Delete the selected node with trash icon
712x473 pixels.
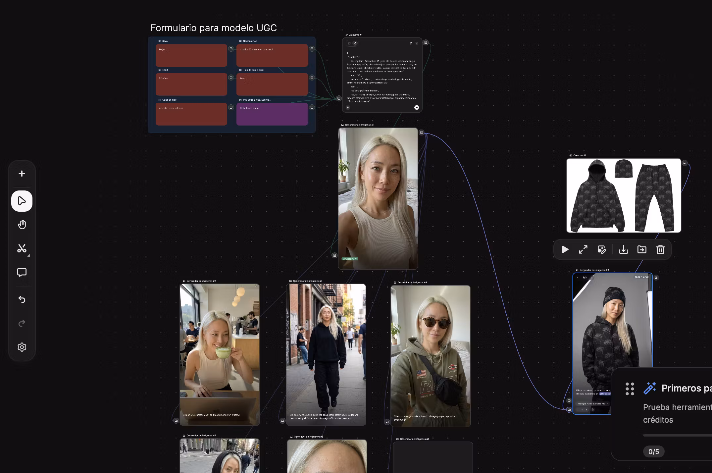[660, 249]
